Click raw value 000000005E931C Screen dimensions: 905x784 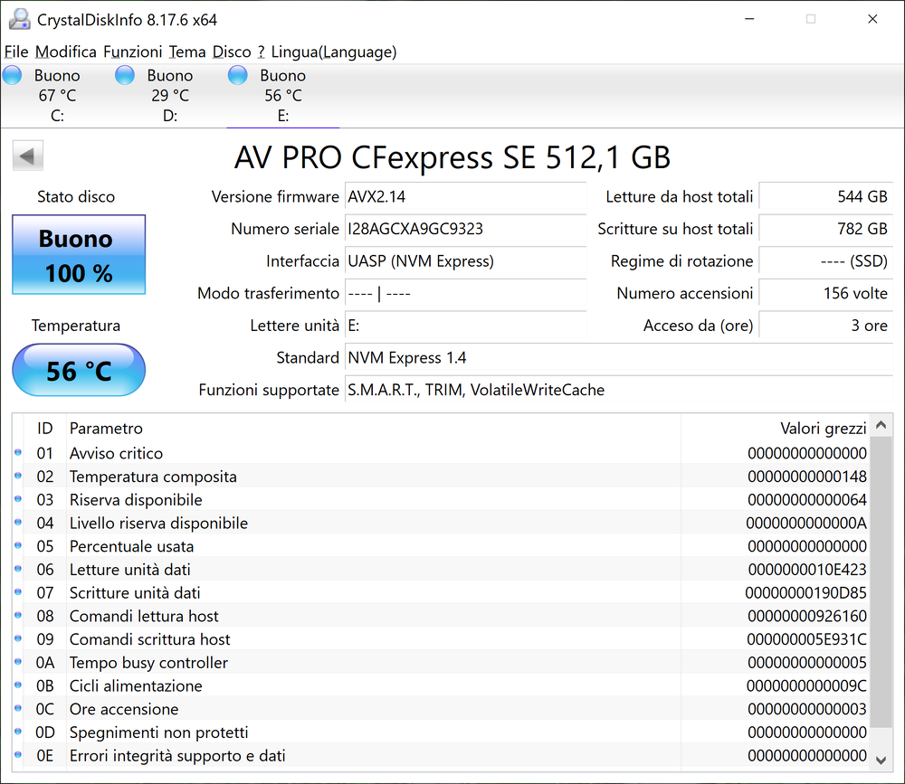pos(806,639)
